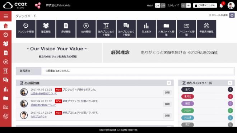The height and width of the screenshot is (133, 237).
Task: Go to home via sidebar house icon
Action: tap(6, 26)
